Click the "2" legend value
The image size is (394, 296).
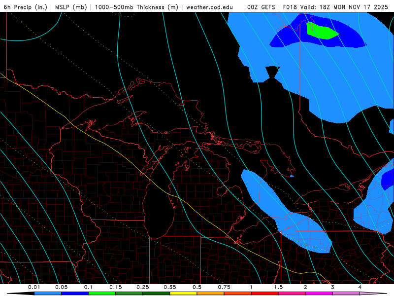tap(305, 287)
